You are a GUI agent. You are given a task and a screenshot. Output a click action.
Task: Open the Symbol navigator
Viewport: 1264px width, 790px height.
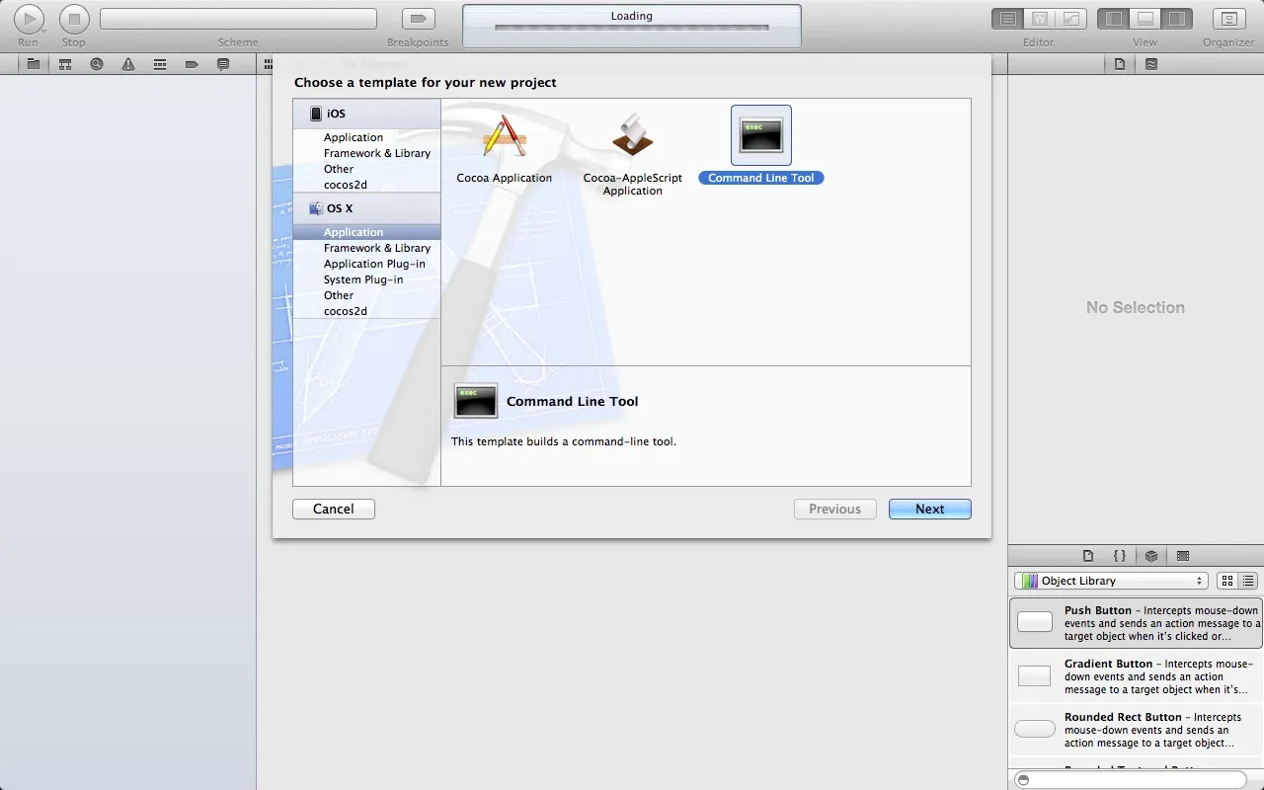(65, 63)
